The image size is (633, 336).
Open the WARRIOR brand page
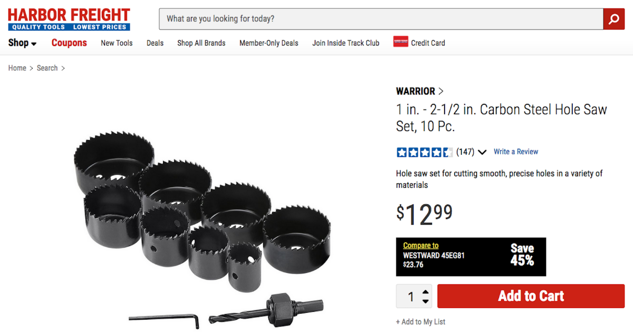[x=420, y=91]
